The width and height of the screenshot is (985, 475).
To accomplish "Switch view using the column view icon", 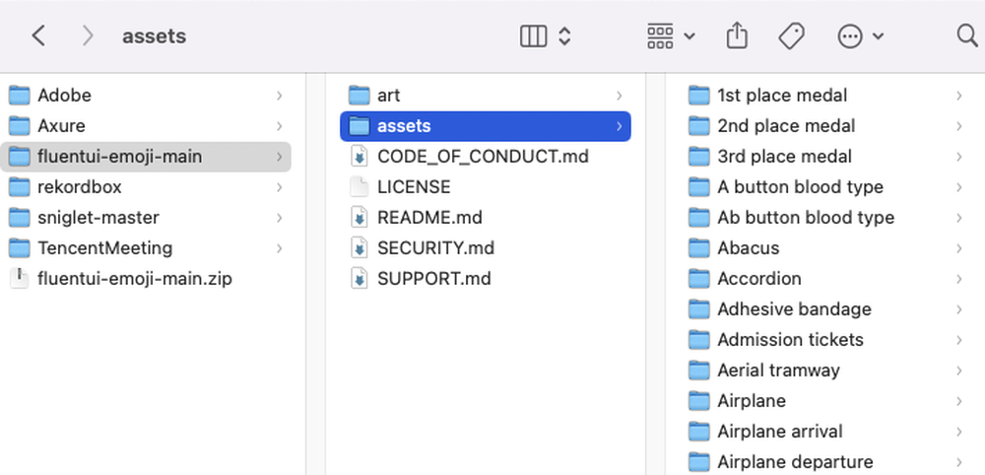I will point(533,35).
